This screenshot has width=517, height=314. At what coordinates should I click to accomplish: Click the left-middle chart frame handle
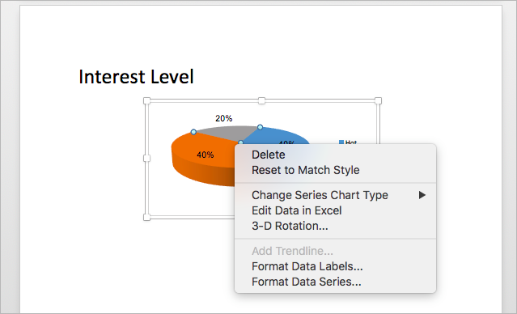coord(146,159)
